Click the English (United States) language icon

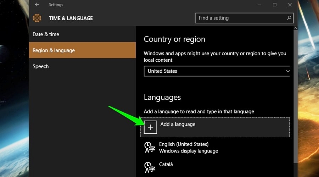(x=150, y=148)
